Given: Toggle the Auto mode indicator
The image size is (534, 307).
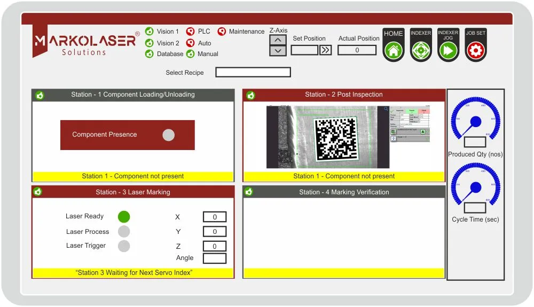Looking at the screenshot, I should 190,43.
